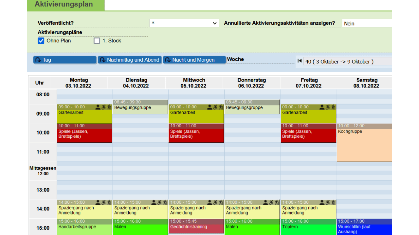Screen dimensions: 419x235
Task: Click walking-cane icon on Thursday Spaziergang
Action: tap(277, 202)
